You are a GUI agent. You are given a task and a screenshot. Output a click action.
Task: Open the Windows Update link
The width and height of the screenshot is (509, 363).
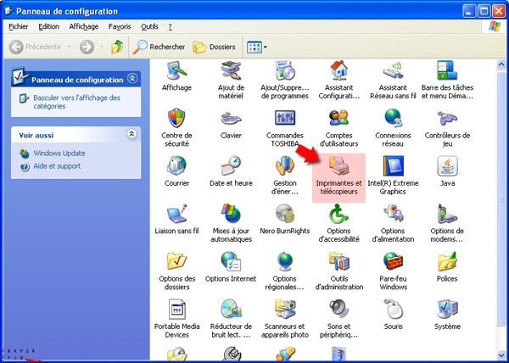click(x=59, y=153)
